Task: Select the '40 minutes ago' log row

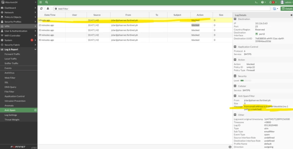Action: 135,40
